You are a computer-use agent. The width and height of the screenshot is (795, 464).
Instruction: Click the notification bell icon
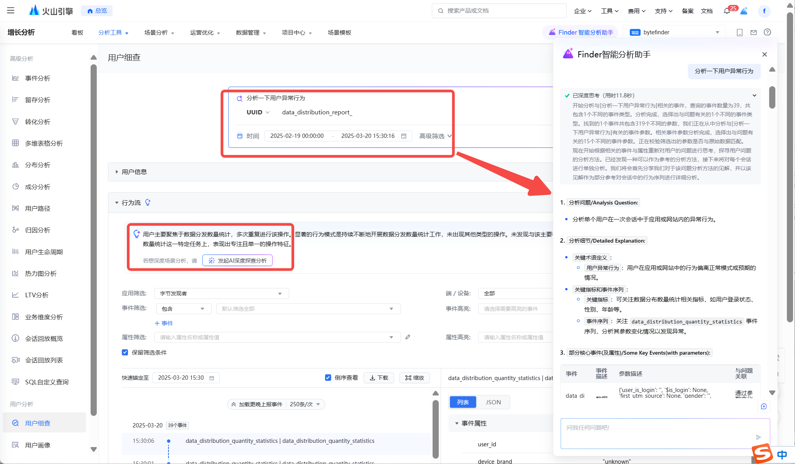pyautogui.click(x=727, y=11)
